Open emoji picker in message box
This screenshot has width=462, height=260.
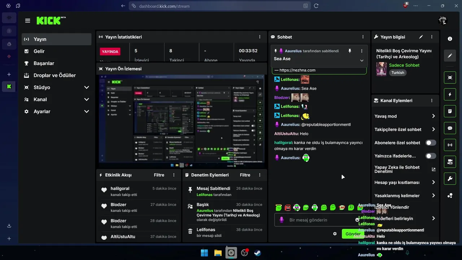coord(357,220)
